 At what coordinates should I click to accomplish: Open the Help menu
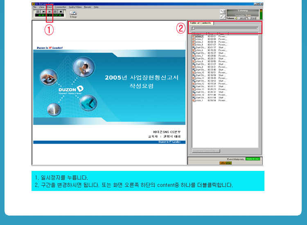click(x=96, y=7)
